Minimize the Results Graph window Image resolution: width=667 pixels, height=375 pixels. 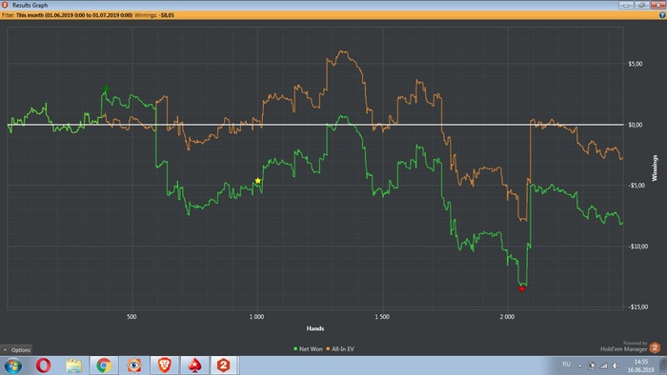(x=626, y=5)
